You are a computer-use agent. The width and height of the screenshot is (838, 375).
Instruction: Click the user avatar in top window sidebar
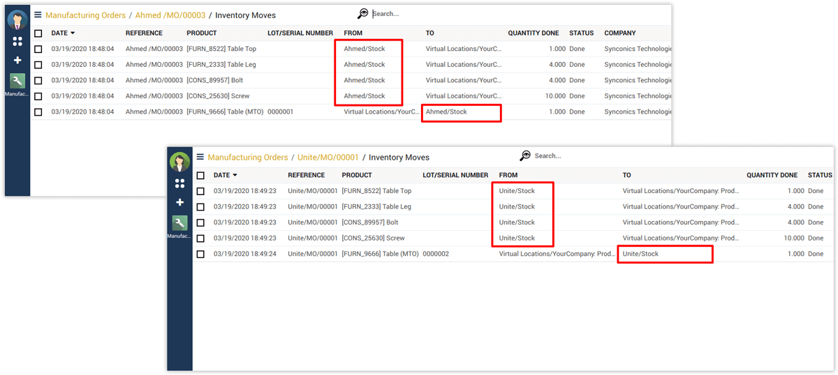pyautogui.click(x=17, y=20)
